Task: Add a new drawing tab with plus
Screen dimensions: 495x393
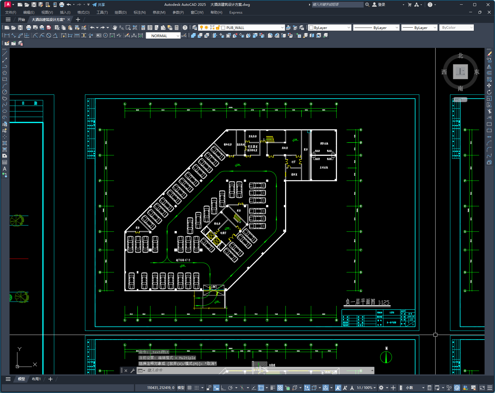Action: (x=78, y=19)
